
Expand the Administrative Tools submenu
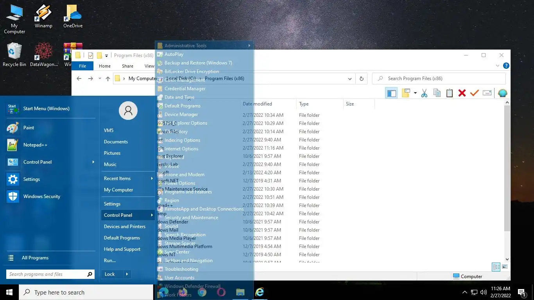pyautogui.click(x=249, y=46)
